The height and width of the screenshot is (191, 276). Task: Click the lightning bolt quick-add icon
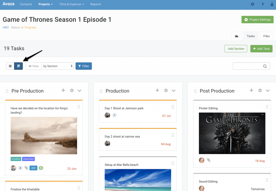point(263,4)
